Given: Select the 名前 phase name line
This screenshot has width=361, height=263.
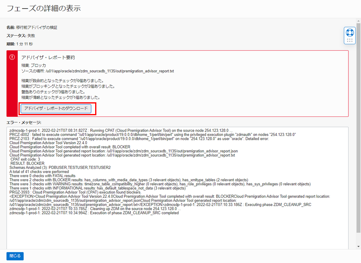Looking at the screenshot, I should [32, 27].
